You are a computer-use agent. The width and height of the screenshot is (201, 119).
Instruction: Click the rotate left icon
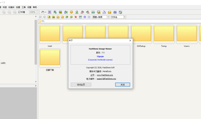(x=82, y=12)
